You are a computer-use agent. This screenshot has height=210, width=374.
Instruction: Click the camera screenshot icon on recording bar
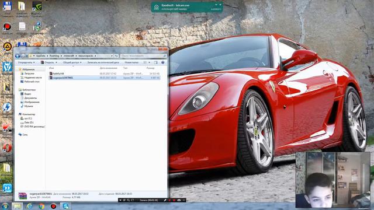pos(179,200)
